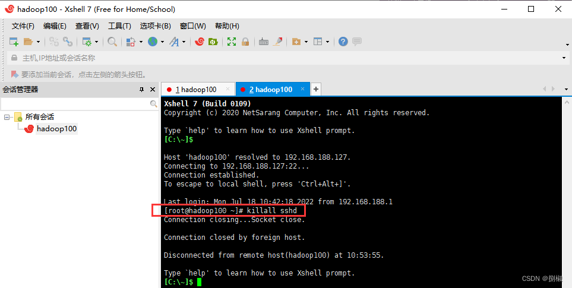Click the new folder plus icon
Screen dimensions: 572x288
296,42
